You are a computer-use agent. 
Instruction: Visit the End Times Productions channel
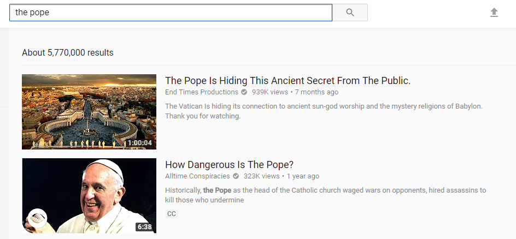click(x=201, y=92)
